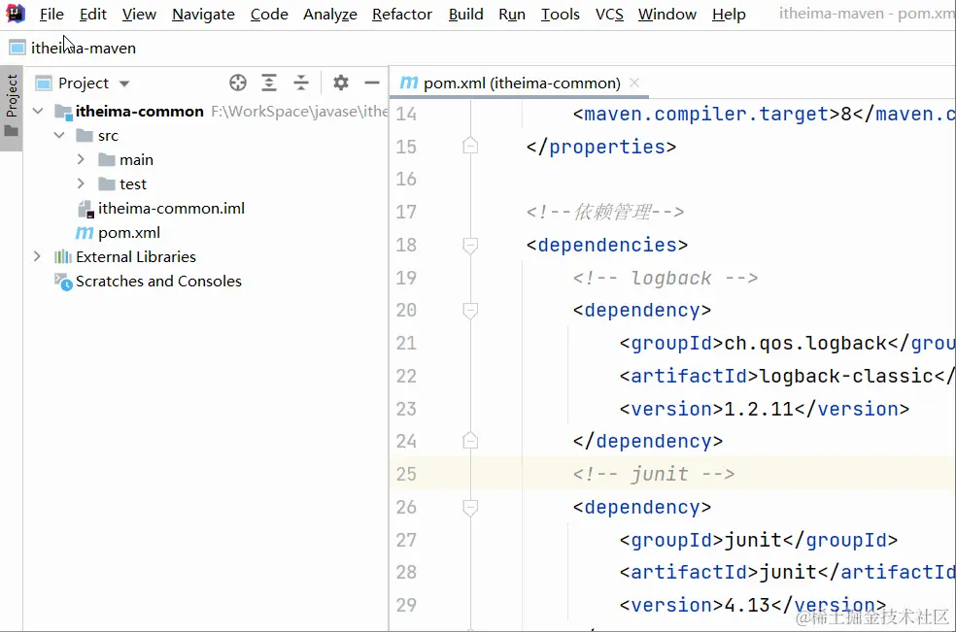
Task: Hide Project panel with minus icon
Action: point(372,83)
